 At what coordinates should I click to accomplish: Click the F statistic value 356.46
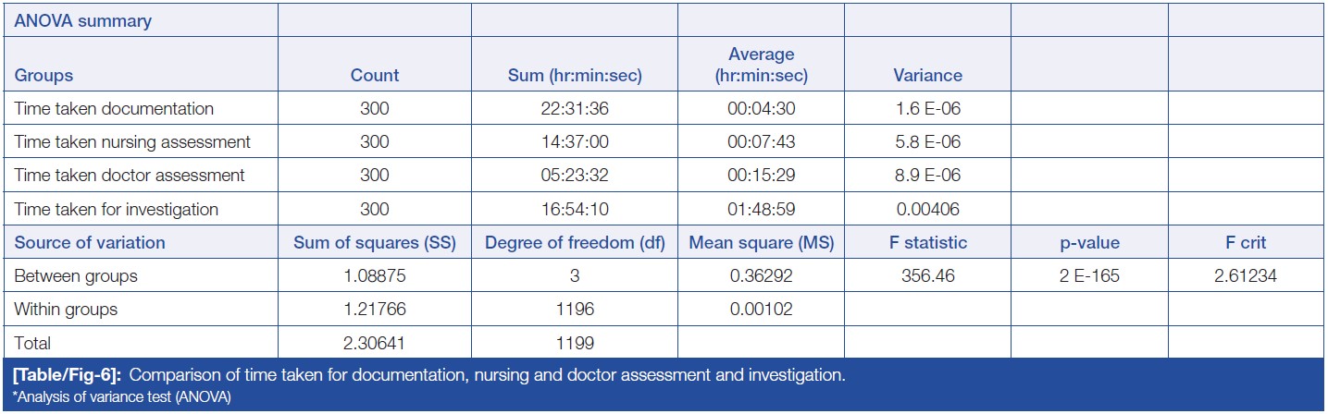927,276
